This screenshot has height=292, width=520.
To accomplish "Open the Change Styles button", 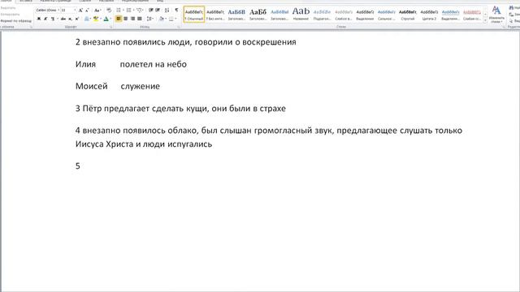I will click(496, 15).
